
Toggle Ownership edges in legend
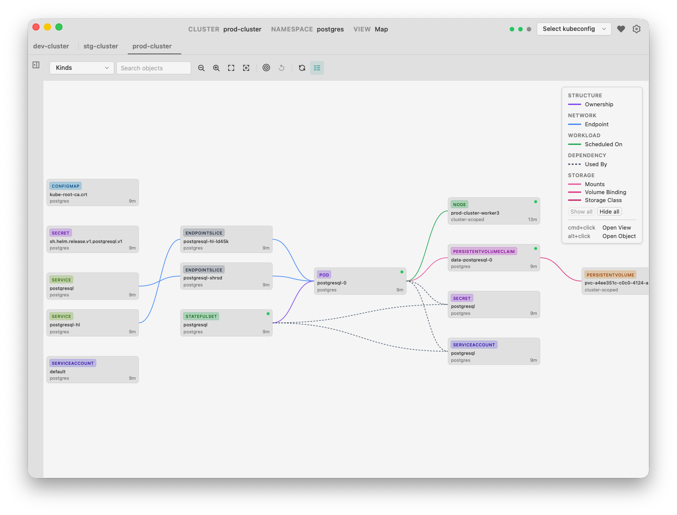tap(591, 104)
